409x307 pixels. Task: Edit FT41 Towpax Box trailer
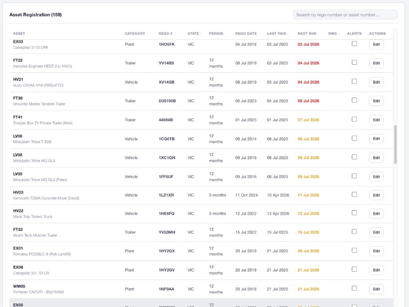tap(376, 120)
